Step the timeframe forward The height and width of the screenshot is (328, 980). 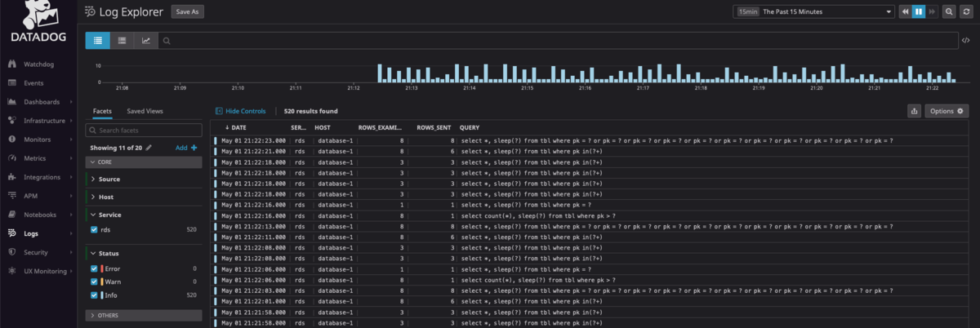(x=931, y=11)
